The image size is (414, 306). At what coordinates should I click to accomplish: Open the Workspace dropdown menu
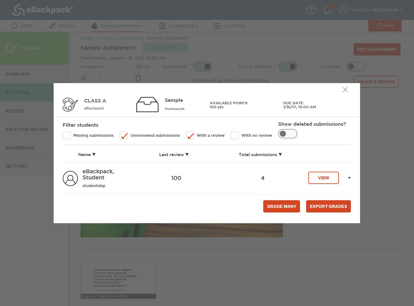[x=183, y=26]
